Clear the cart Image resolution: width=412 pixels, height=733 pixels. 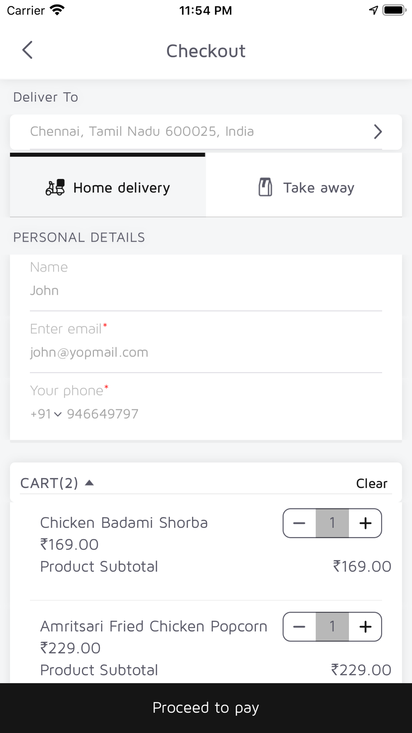[x=372, y=483]
